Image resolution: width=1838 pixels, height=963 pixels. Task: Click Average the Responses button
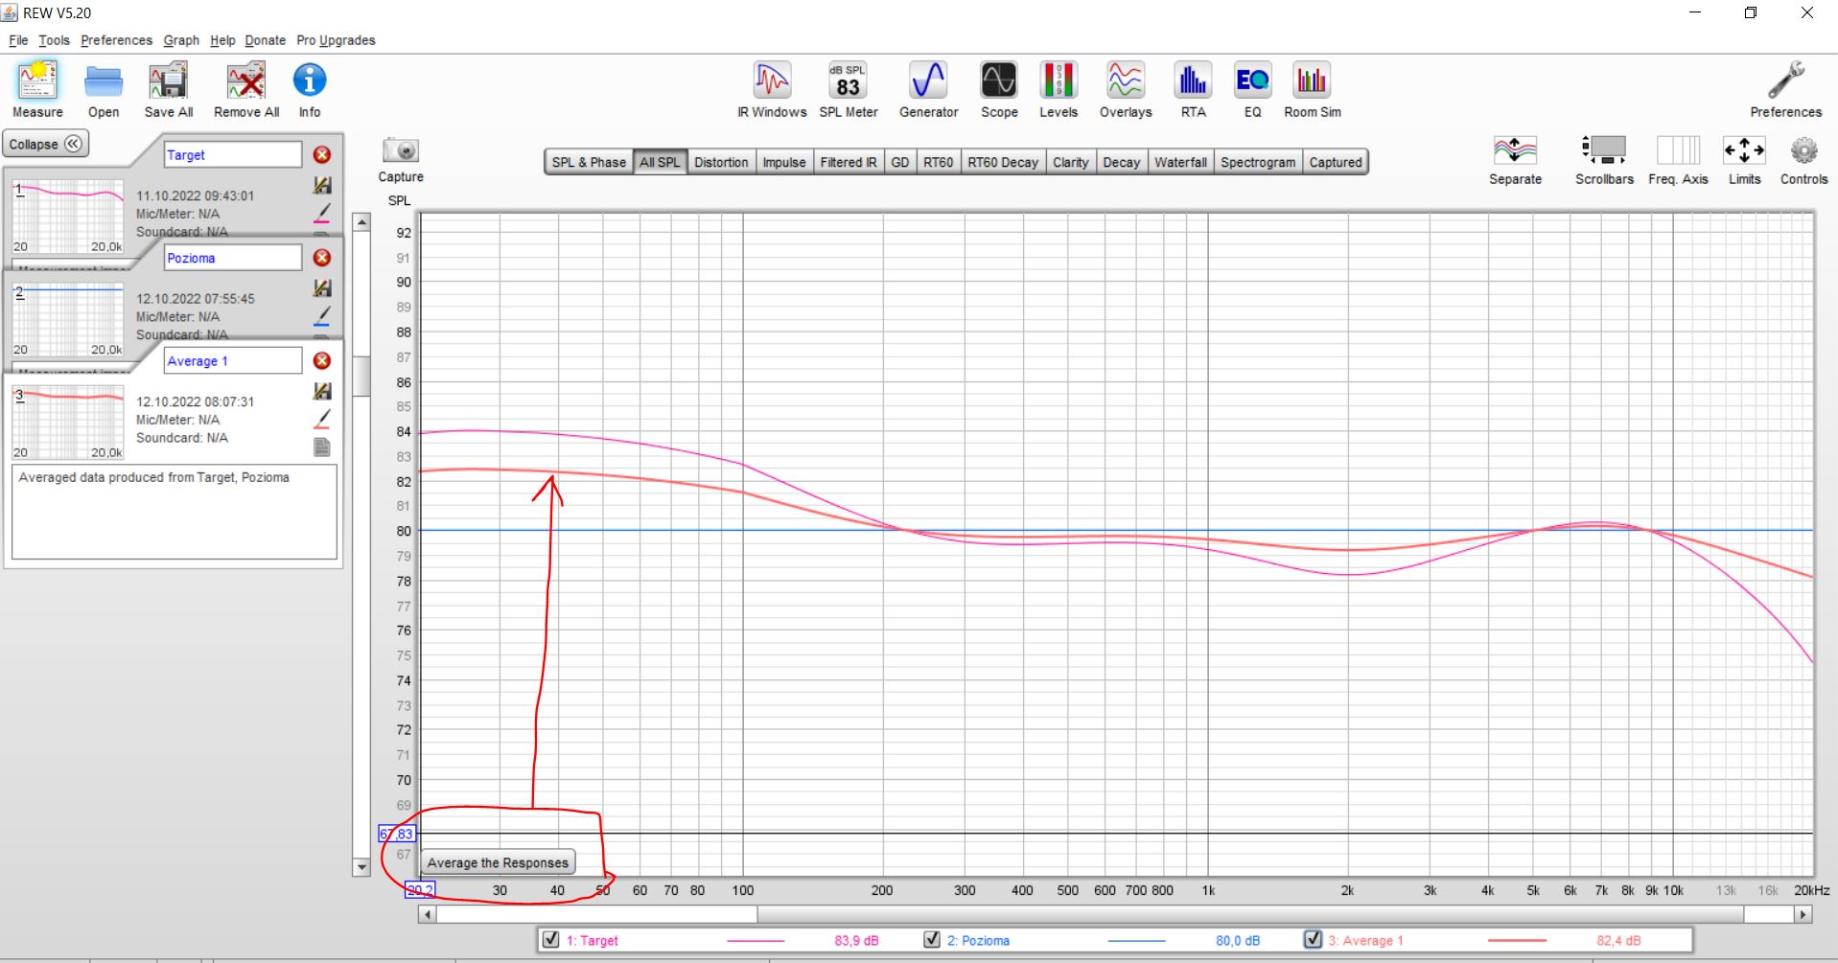click(498, 862)
